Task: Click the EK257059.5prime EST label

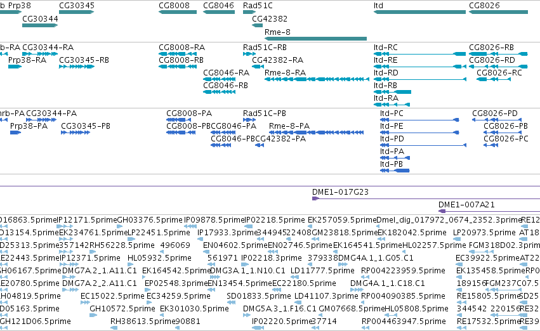Action: (342, 220)
